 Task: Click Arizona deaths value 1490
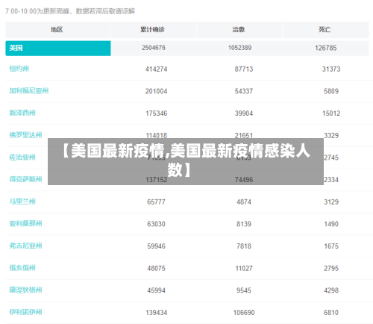pyautogui.click(x=331, y=224)
